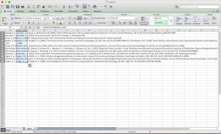Screen dimensions: 221x134
Task: Click the red font color swatch
Action: [61, 23]
